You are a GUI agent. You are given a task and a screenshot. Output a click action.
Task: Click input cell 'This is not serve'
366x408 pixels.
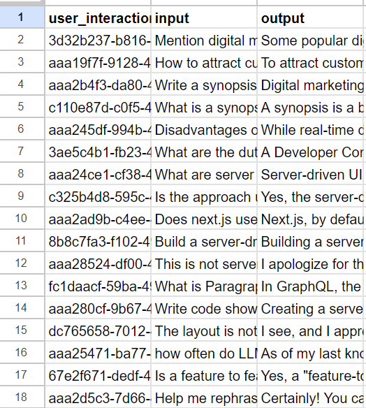coord(204,263)
